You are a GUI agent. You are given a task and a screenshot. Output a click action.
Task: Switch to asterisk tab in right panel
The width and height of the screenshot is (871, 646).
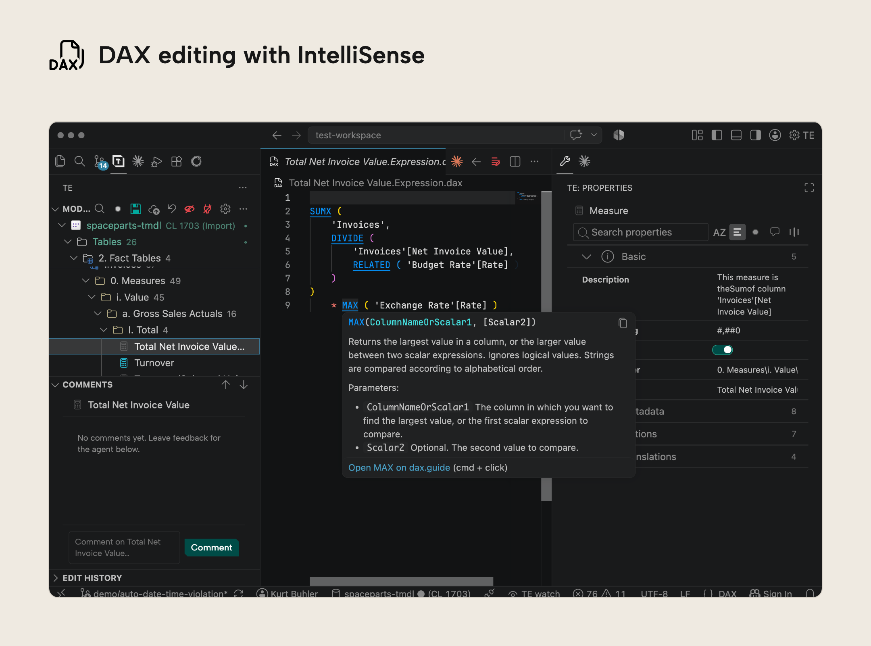tap(584, 161)
